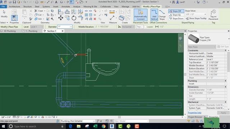Viewport: 230px width, 129px height.
Task: Open the Diameter dropdown
Action: [x=71, y=27]
